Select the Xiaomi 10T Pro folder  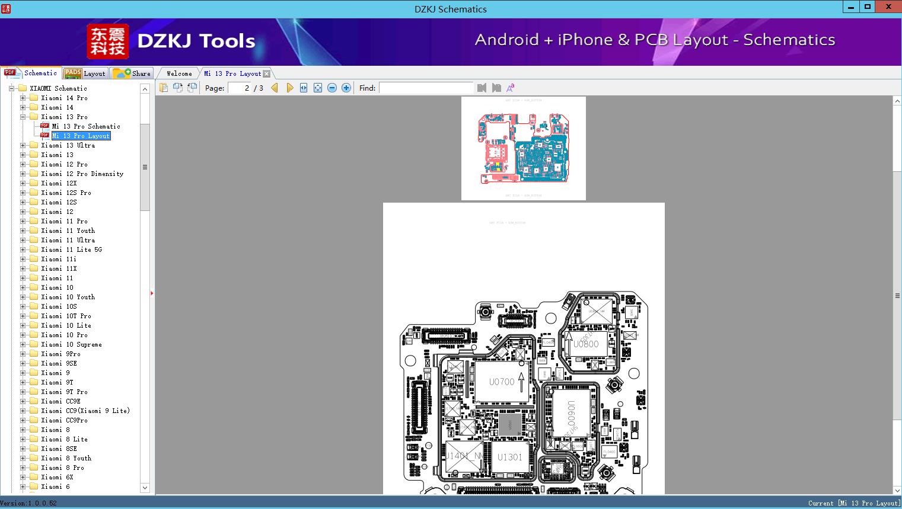tap(66, 316)
